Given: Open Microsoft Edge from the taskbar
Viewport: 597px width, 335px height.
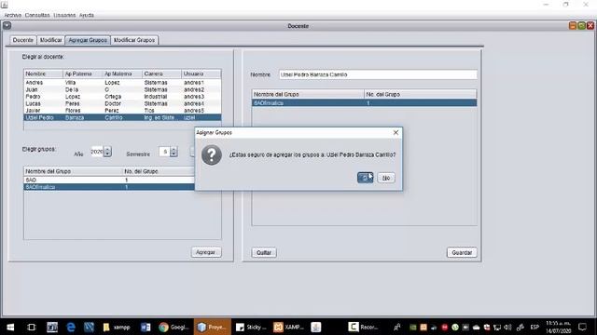Looking at the screenshot, I should tap(71, 327).
